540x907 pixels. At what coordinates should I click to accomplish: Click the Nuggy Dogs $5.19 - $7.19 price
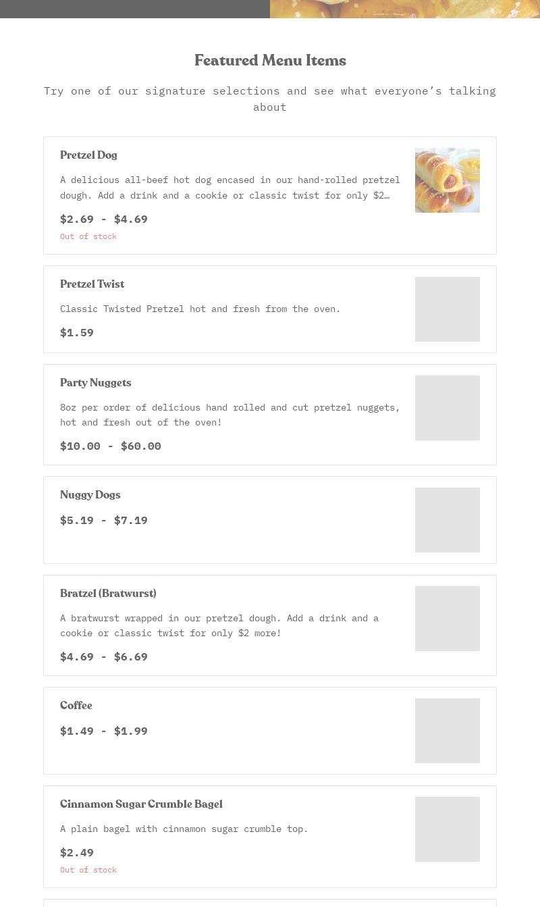point(104,520)
